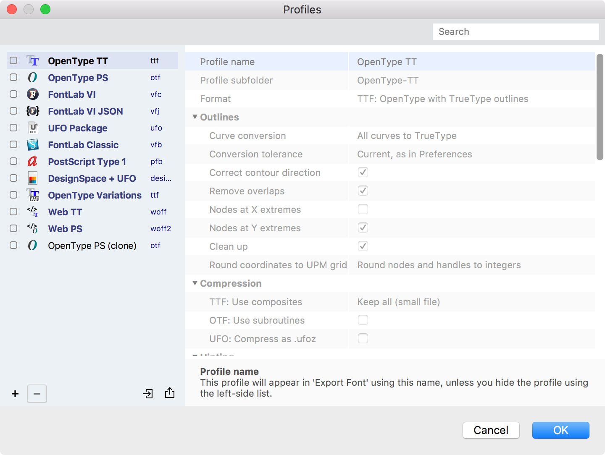Screen dimensions: 605x455
Task: Click the PostScript Type 1 red a icon
Action: point(33,162)
